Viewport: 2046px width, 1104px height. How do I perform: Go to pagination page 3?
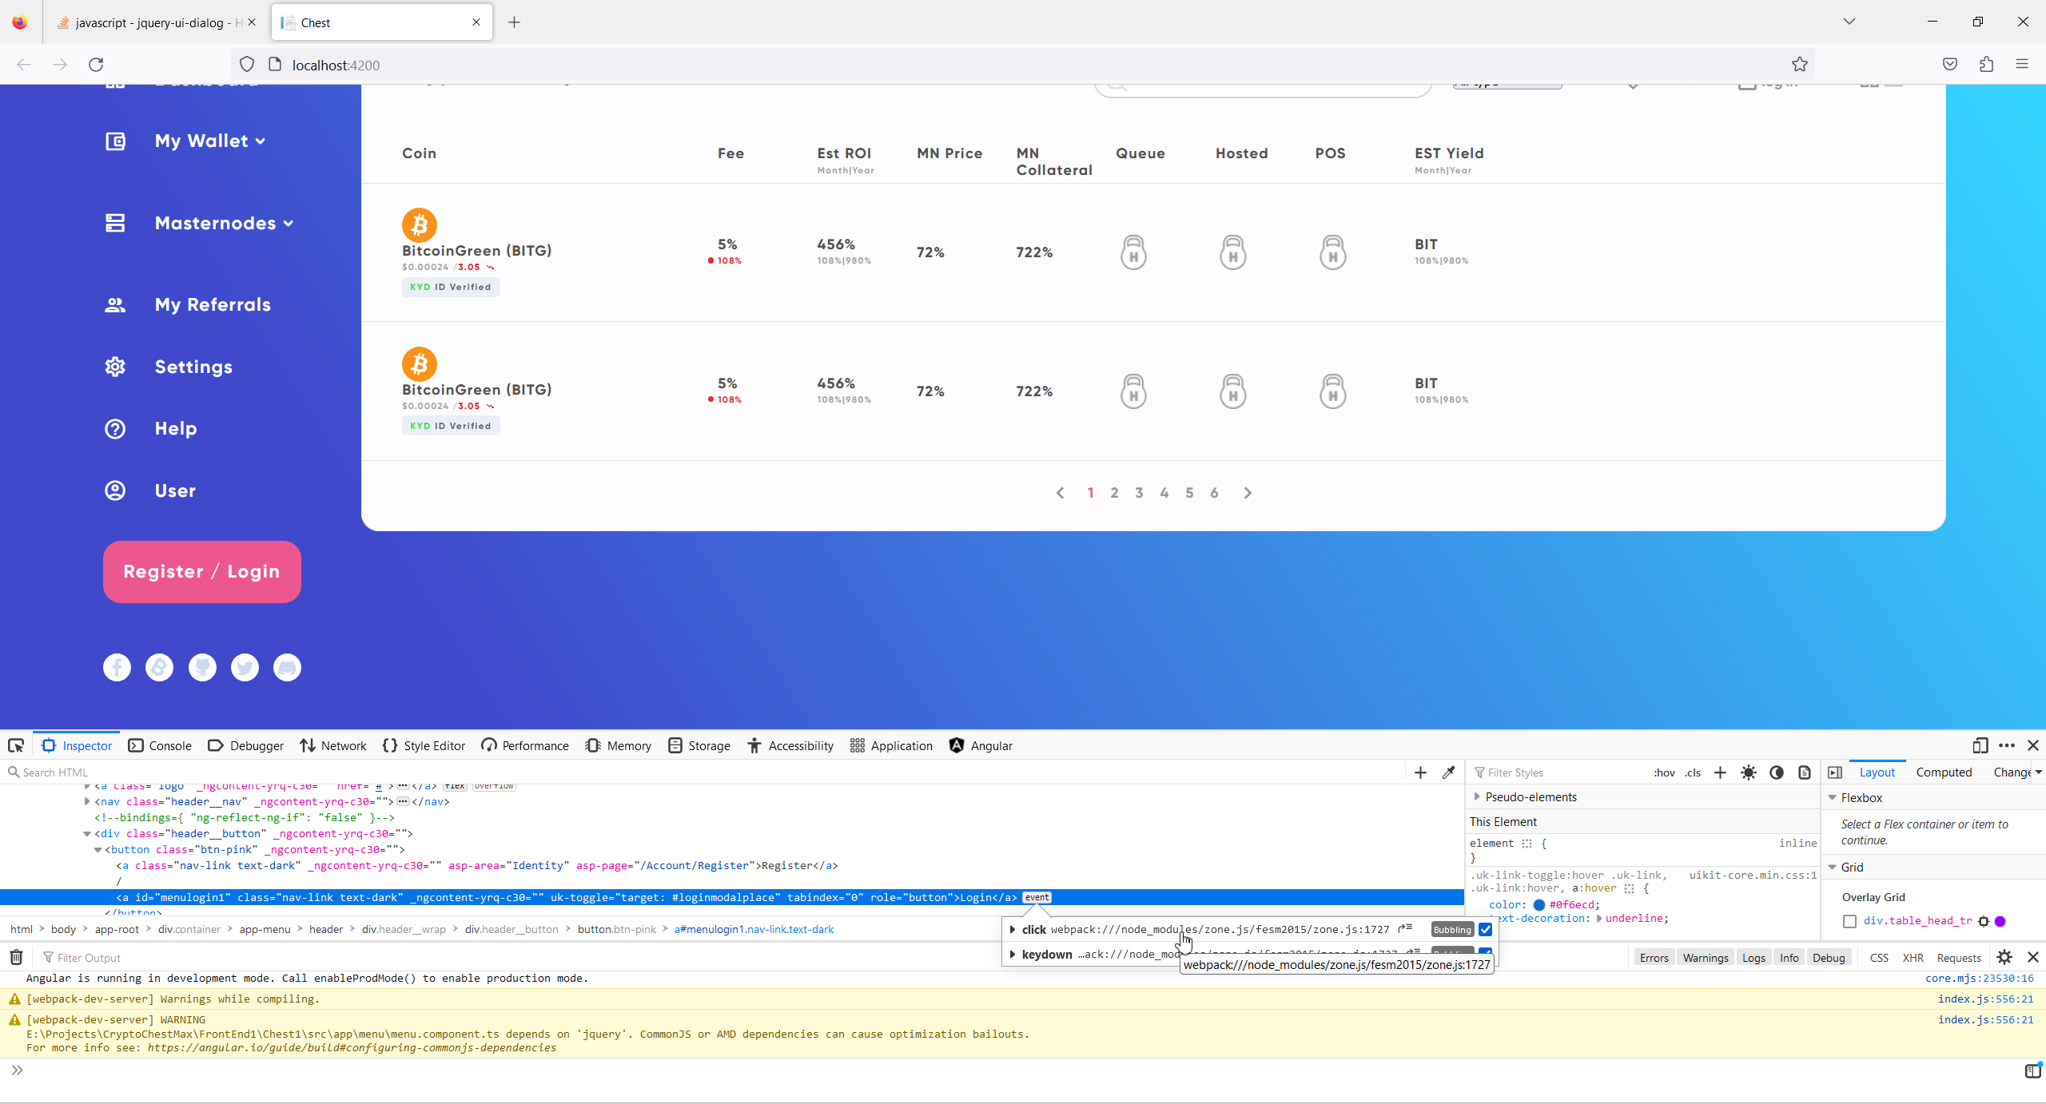click(x=1139, y=493)
